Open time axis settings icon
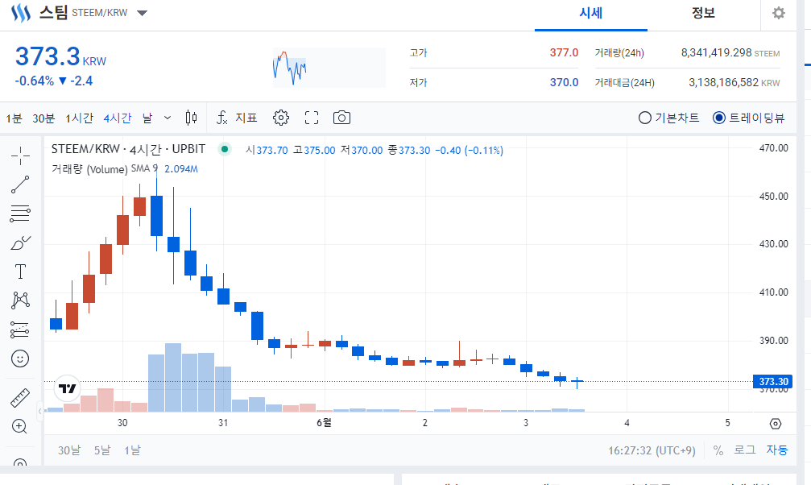Image resolution: width=811 pixels, height=485 pixels. [x=776, y=424]
